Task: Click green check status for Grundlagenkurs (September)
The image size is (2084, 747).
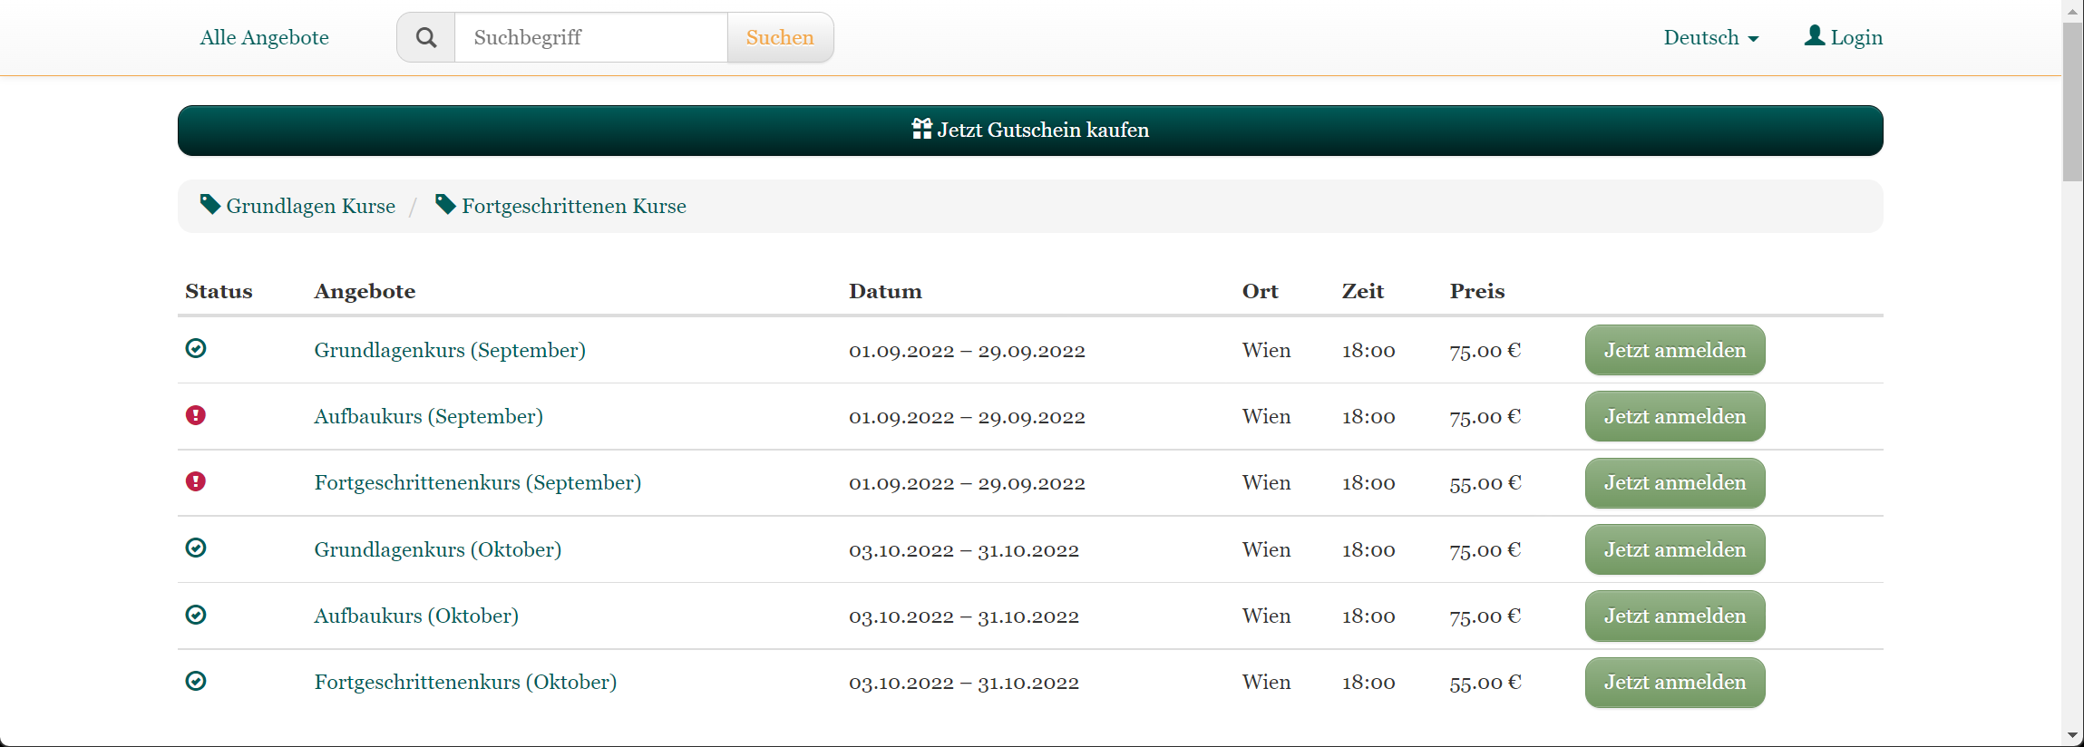Action: coord(196,348)
